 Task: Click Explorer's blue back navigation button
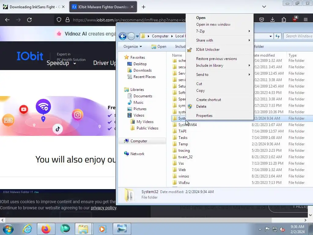point(123,36)
